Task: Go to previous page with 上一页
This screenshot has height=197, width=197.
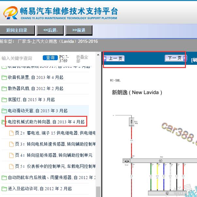Action: click(114, 58)
